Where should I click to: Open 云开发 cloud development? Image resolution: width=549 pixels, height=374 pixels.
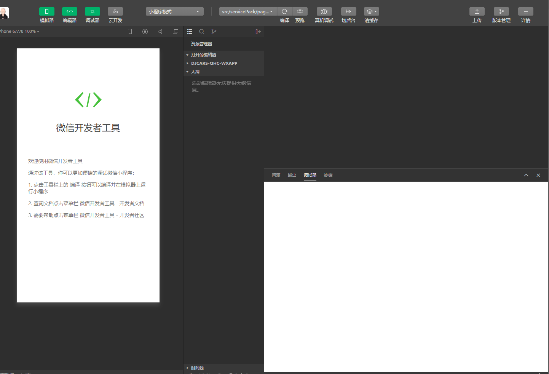pos(115,11)
